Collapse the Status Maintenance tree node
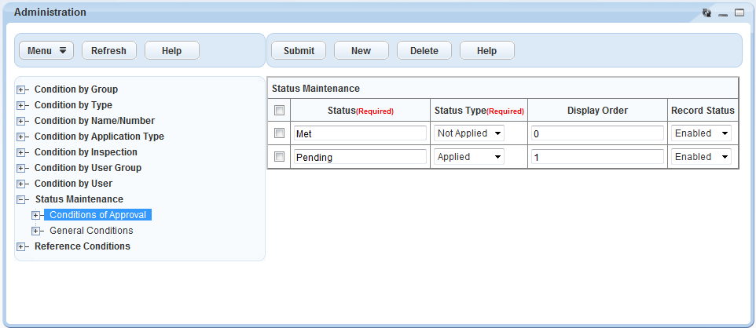Screen dimensions: 756x328 pyautogui.click(x=21, y=199)
